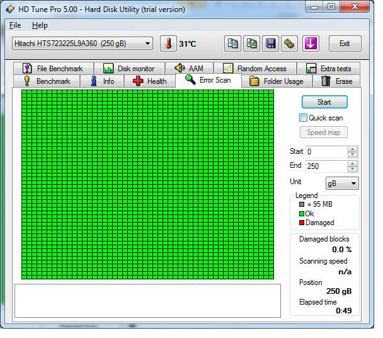Copy text results to clipboard icon

coord(232,44)
